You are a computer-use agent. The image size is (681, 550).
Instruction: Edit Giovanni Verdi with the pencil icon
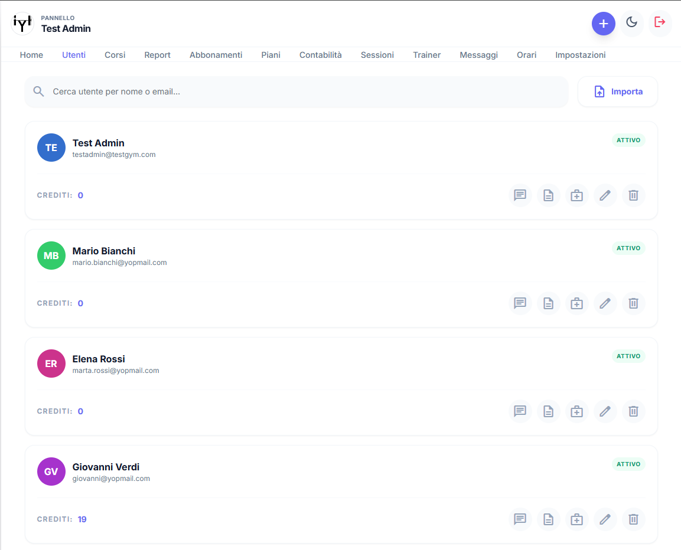coord(605,519)
